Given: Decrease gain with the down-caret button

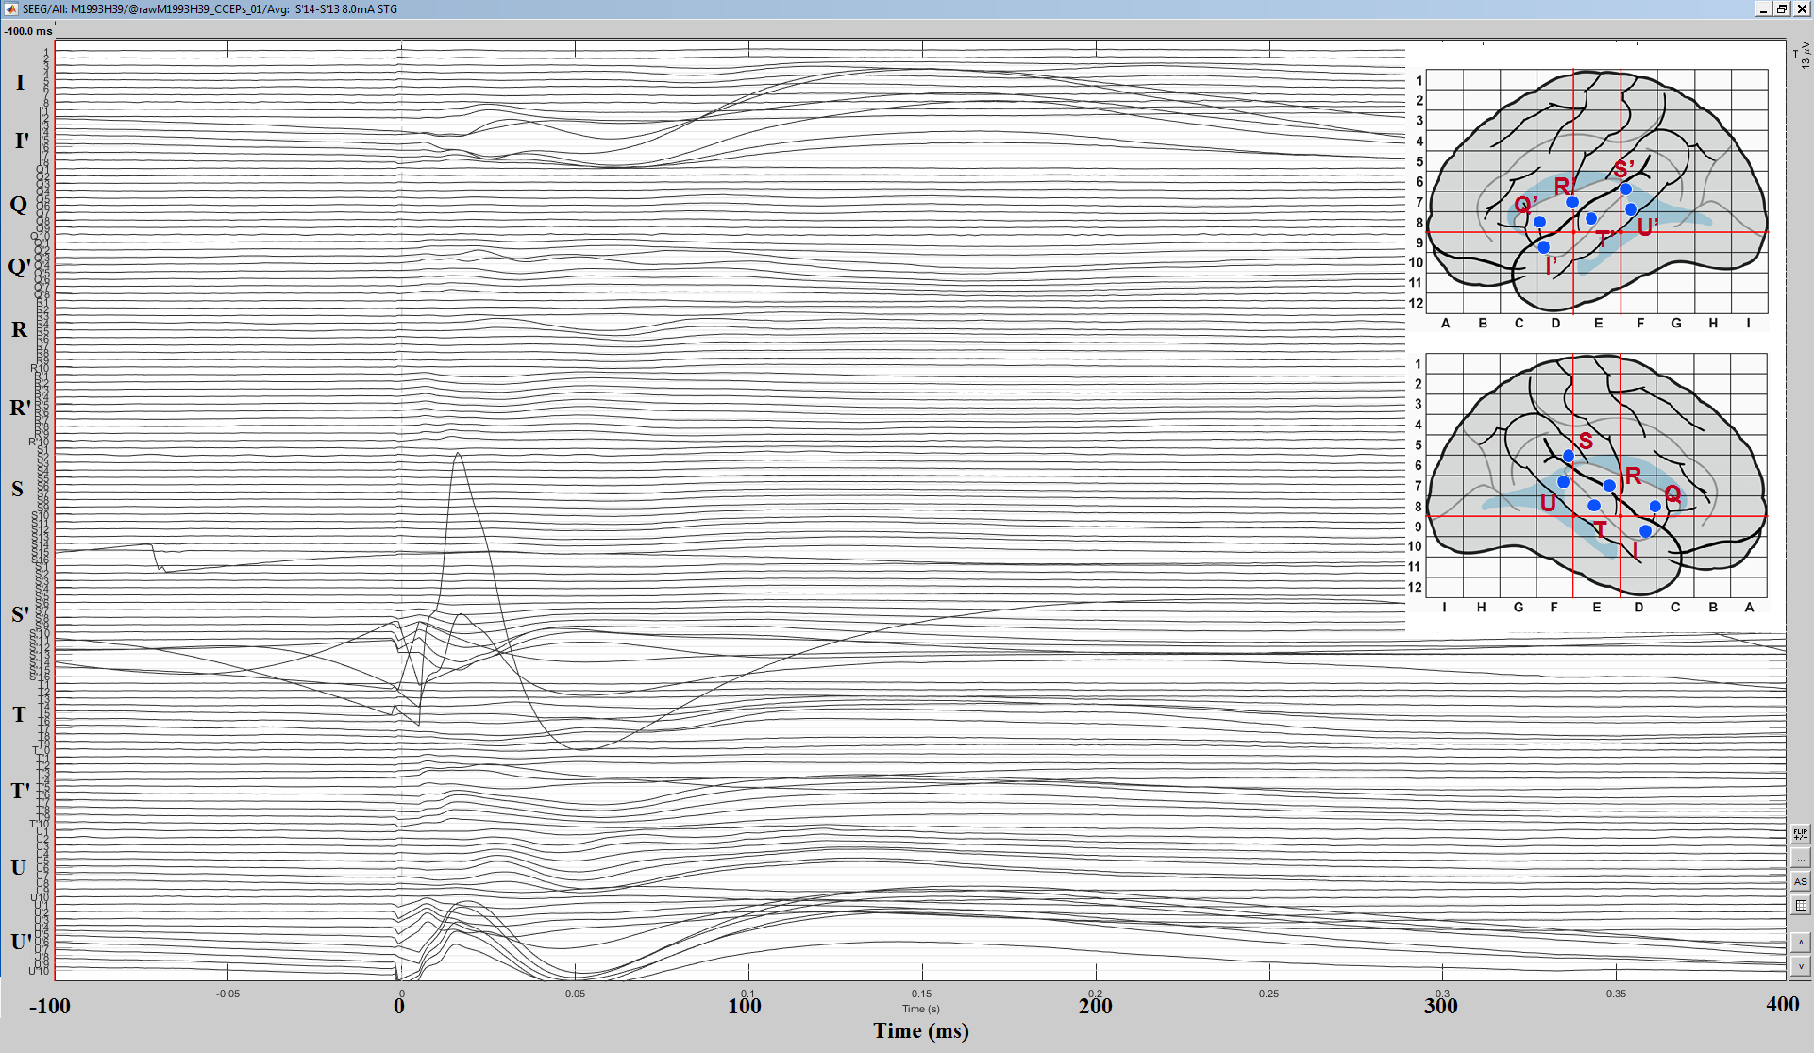Looking at the screenshot, I should click(1800, 966).
